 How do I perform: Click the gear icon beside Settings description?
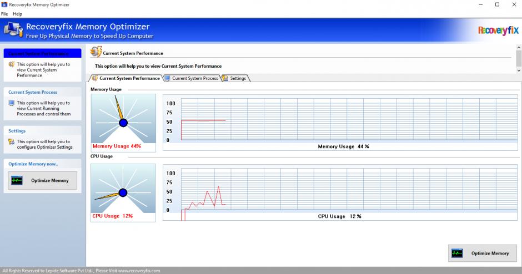click(x=11, y=142)
